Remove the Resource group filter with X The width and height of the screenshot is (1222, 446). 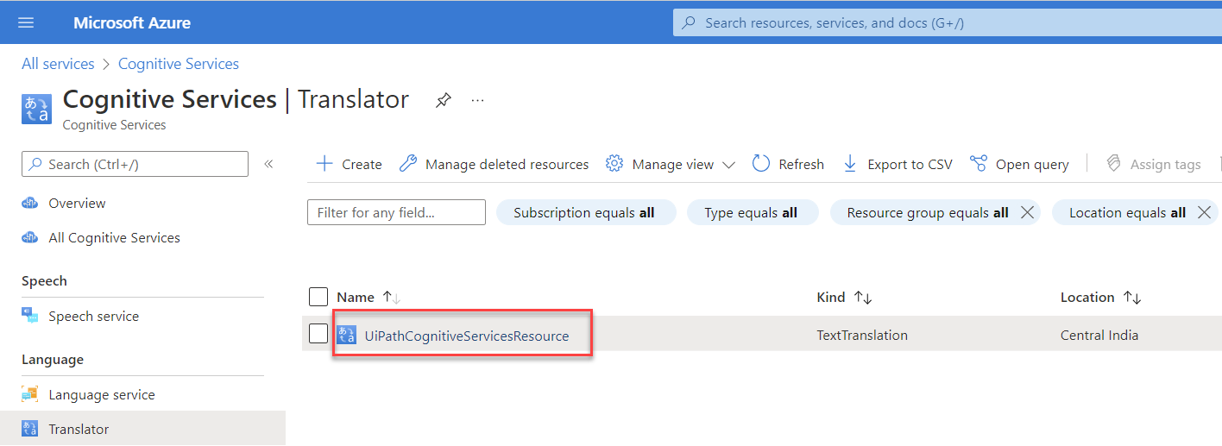pos(1027,212)
